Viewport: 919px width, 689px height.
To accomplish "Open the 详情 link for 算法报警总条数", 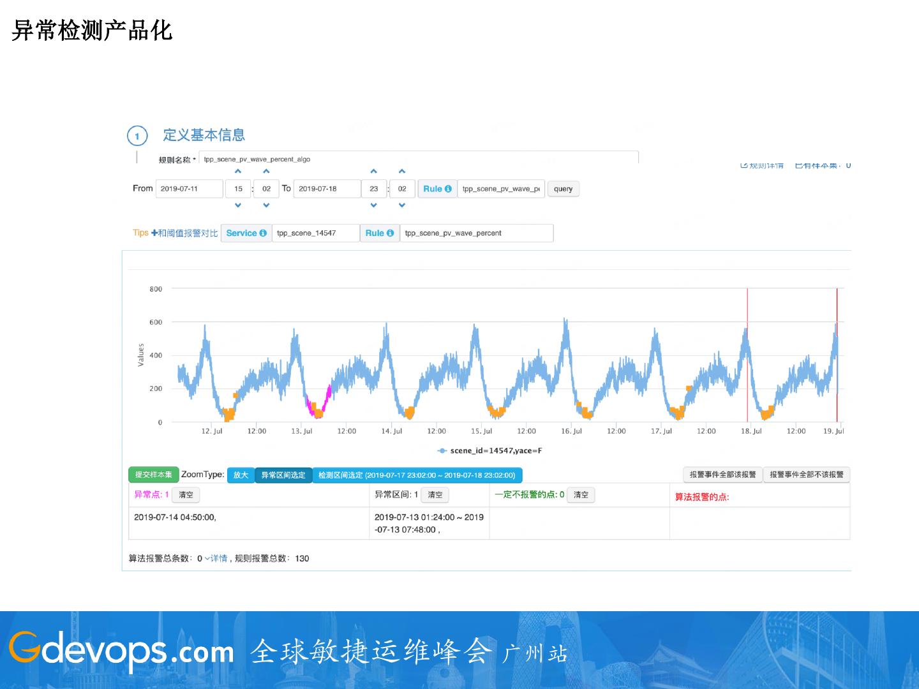I will pyautogui.click(x=216, y=559).
